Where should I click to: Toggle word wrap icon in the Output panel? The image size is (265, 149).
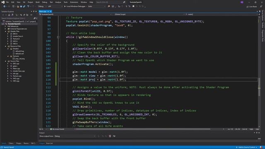tap(114, 136)
